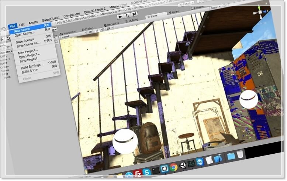Open the Control Freak 2 menu
287x181 pixels.
pyautogui.click(x=95, y=10)
